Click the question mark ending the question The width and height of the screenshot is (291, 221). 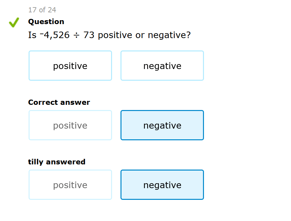click(x=189, y=35)
